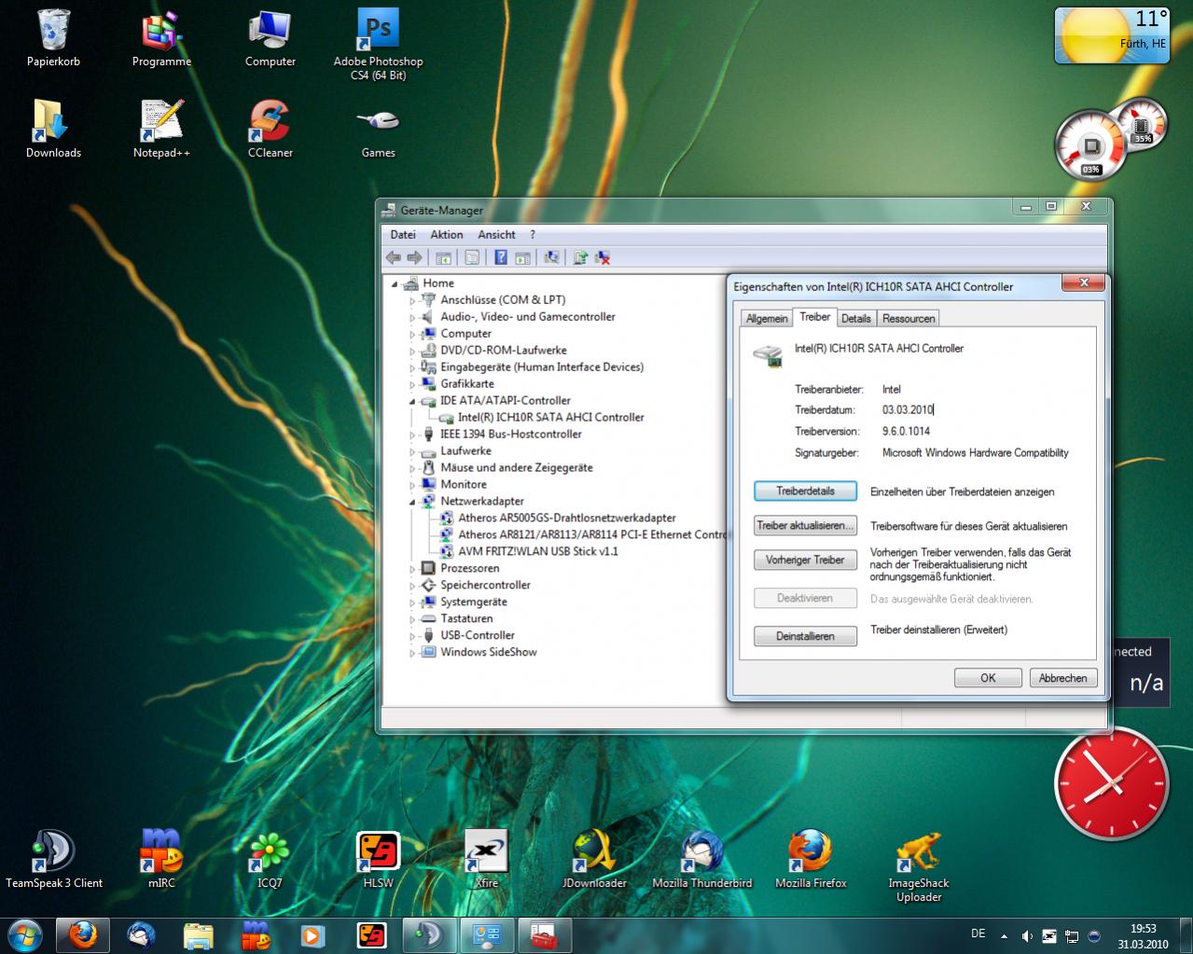Select Intel(R) ICH10R SATA AHCI Controller item
The image size is (1193, 954).
[550, 418]
